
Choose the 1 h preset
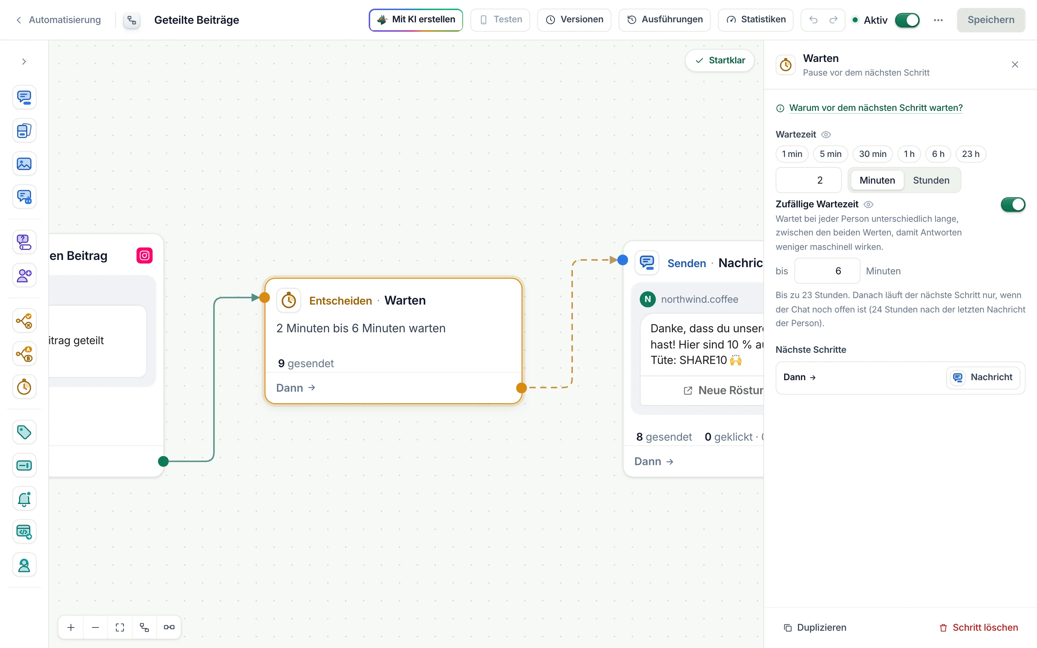[909, 154]
